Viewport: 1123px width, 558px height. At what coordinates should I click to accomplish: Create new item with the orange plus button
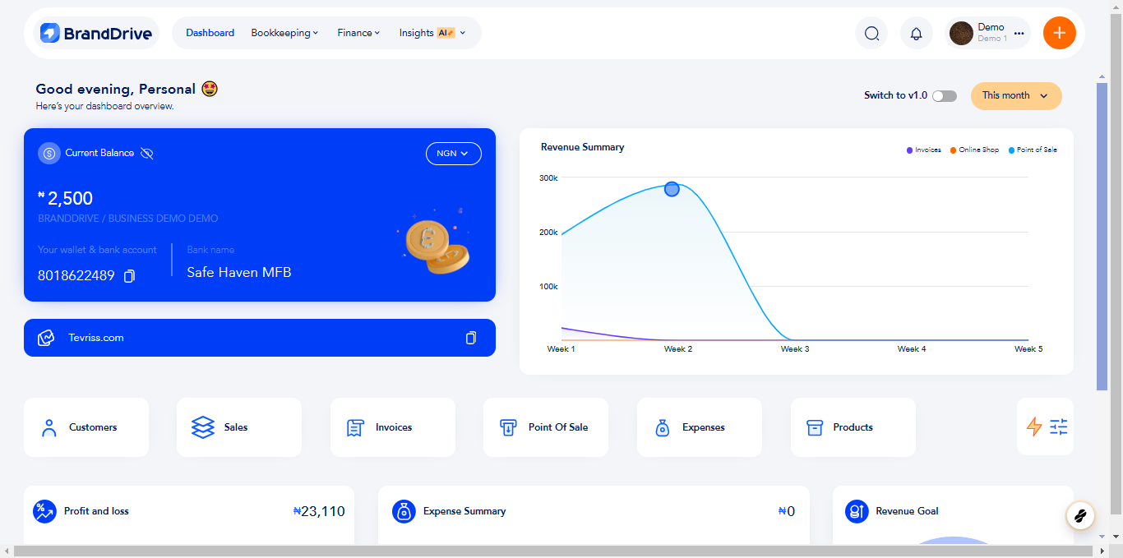point(1059,33)
